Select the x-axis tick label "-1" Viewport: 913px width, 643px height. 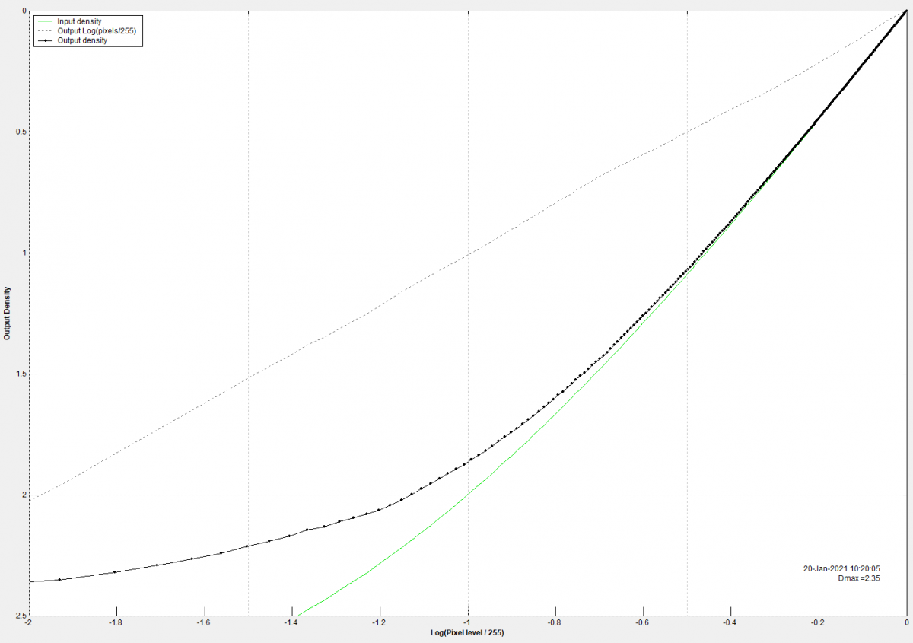click(x=467, y=623)
